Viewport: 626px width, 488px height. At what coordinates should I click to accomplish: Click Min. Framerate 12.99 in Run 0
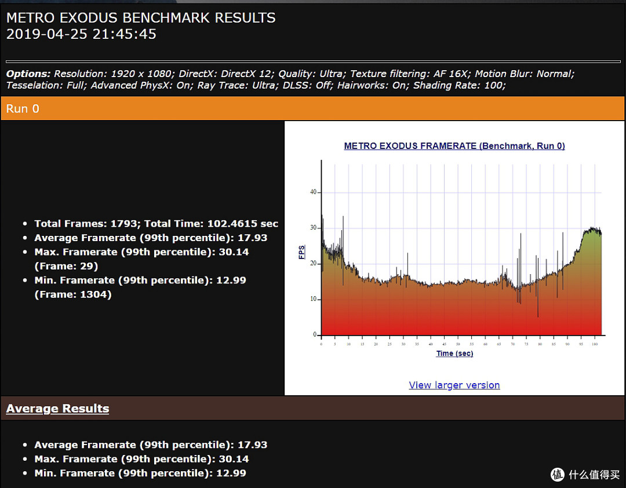click(x=140, y=281)
